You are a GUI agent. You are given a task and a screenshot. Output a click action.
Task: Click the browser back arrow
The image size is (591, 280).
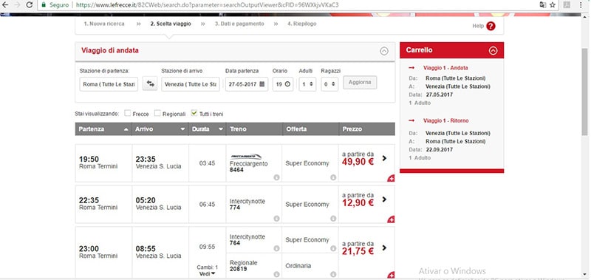[x=5, y=5]
